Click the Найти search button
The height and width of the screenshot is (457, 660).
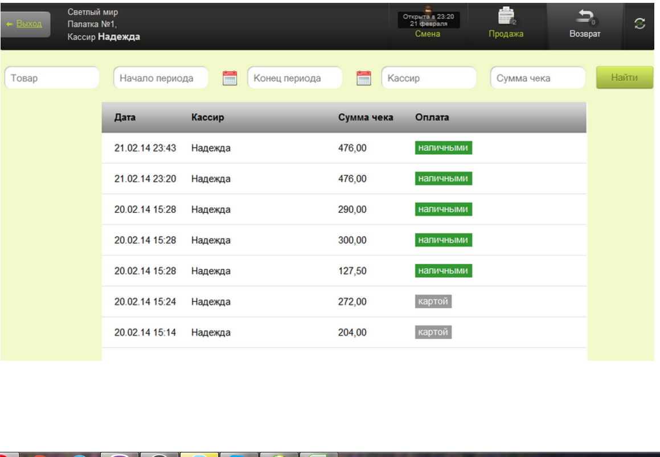(624, 78)
